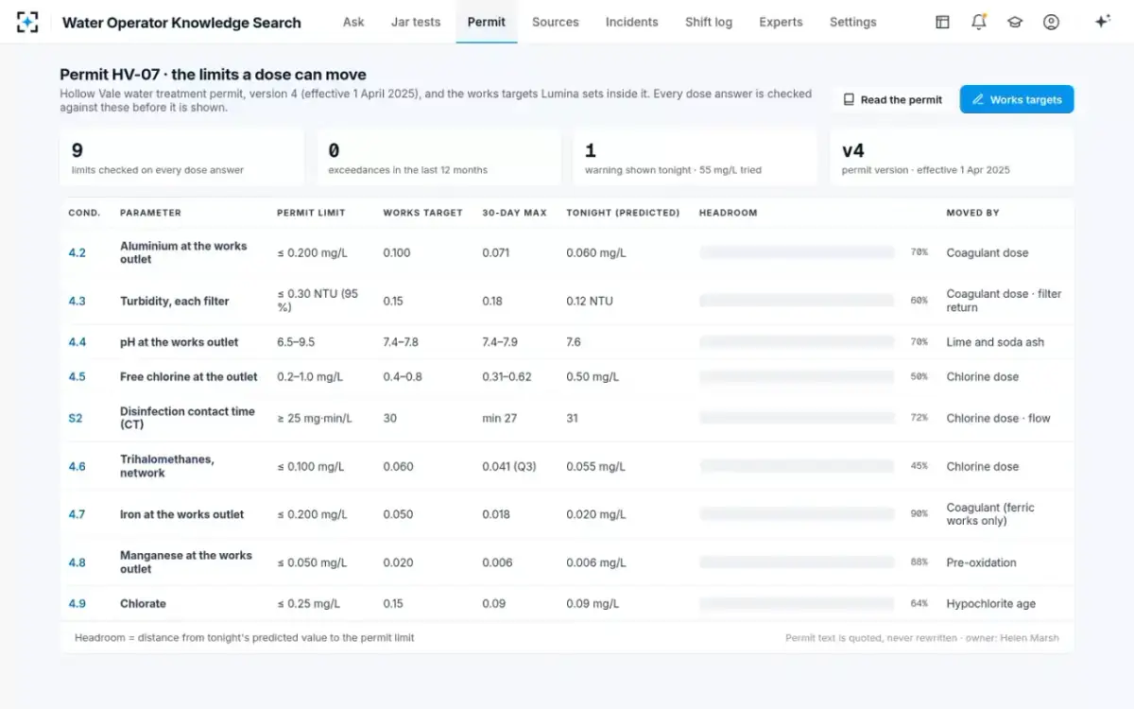The width and height of the screenshot is (1134, 709).
Task: Switch to the Shift log tab
Action: 709,22
